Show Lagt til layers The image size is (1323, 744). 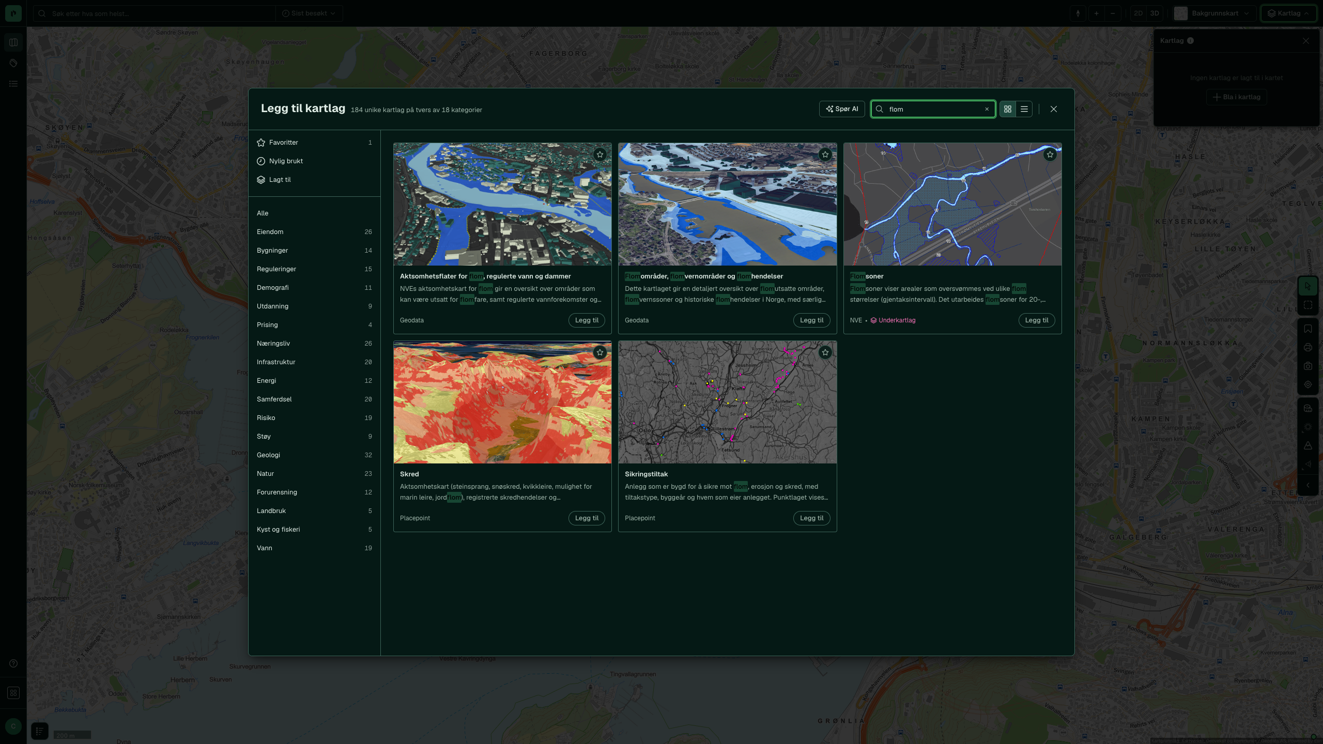point(314,180)
